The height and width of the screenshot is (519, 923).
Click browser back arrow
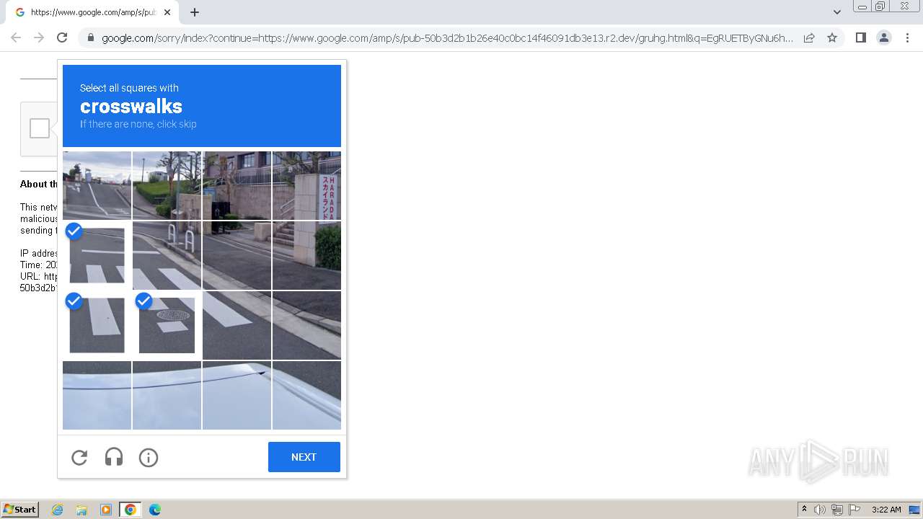pyautogui.click(x=16, y=37)
